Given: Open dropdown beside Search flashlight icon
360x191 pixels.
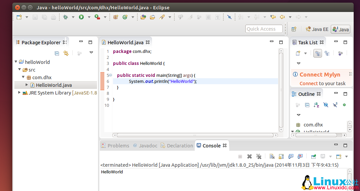Looking at the screenshot, I should pos(170,17).
